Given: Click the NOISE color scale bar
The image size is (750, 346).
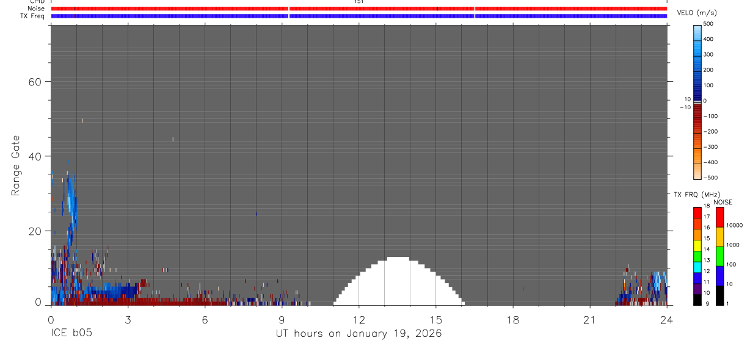Looking at the screenshot, I should click(x=719, y=256).
